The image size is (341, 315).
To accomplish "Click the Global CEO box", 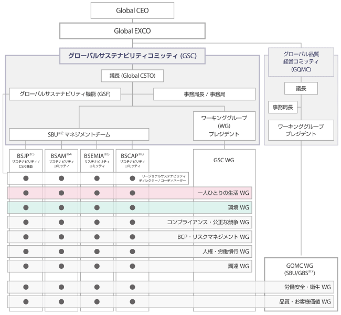I will coord(132,10).
